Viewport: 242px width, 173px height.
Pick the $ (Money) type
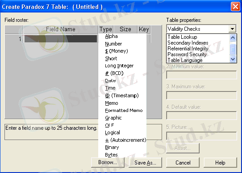tap(117, 51)
